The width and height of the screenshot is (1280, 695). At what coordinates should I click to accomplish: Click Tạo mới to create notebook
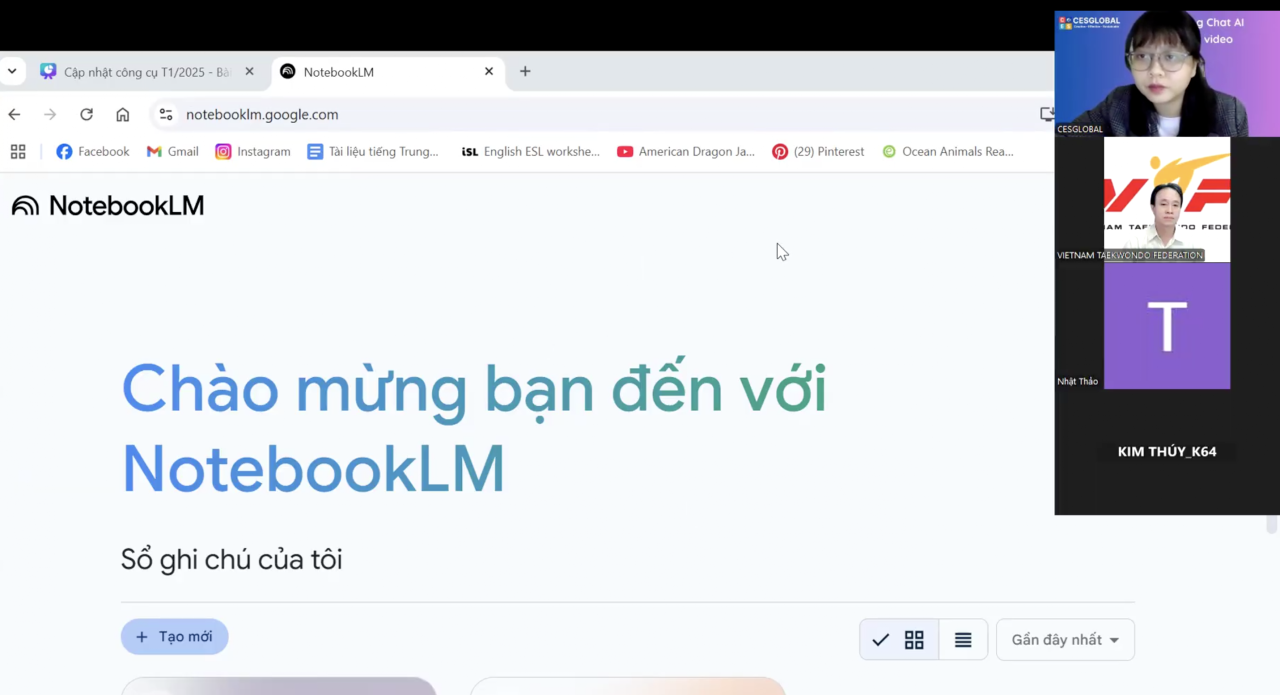pos(174,636)
